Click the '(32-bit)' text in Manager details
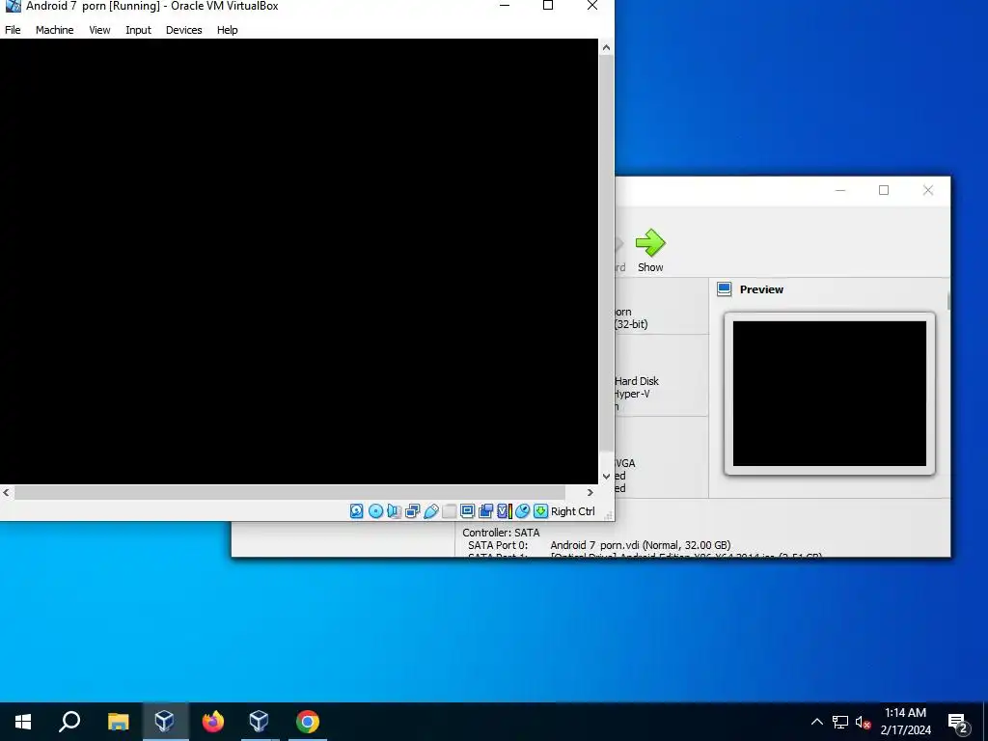988x741 pixels. [x=631, y=324]
